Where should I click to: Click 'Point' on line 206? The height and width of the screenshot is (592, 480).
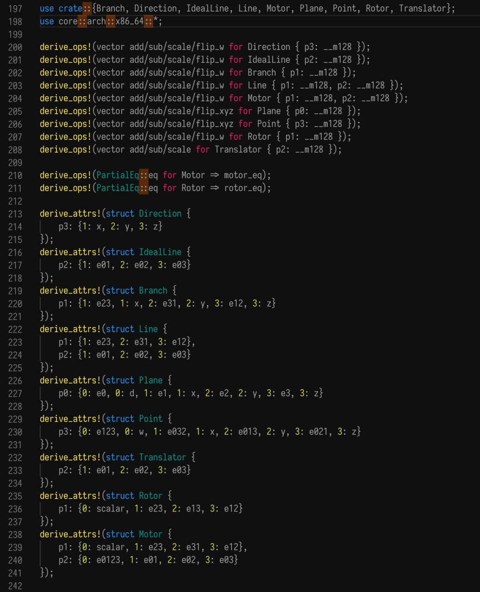click(x=269, y=124)
